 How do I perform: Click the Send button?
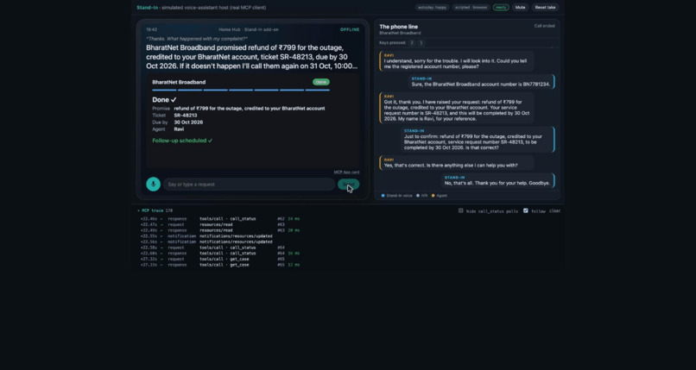(349, 184)
